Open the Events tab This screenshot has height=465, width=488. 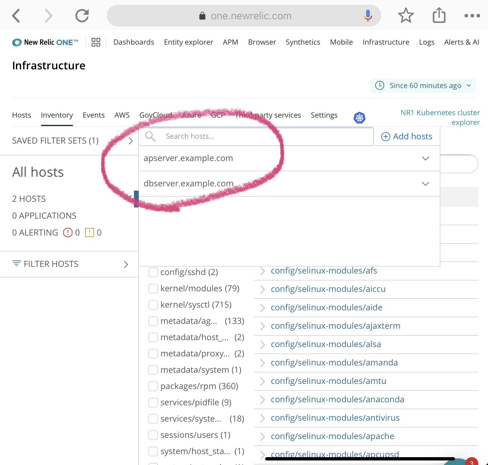[93, 115]
